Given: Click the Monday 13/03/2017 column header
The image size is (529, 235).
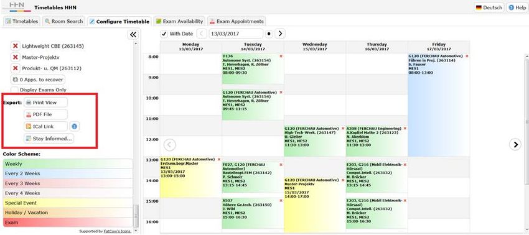Looking at the screenshot, I should point(190,47).
